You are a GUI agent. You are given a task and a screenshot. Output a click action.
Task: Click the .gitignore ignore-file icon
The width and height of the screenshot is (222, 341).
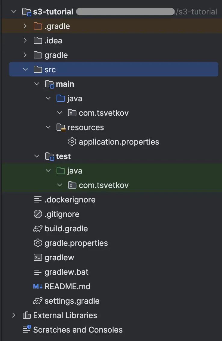(x=38, y=214)
